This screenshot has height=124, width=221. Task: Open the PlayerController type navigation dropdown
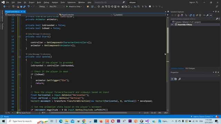[x=86, y=15]
